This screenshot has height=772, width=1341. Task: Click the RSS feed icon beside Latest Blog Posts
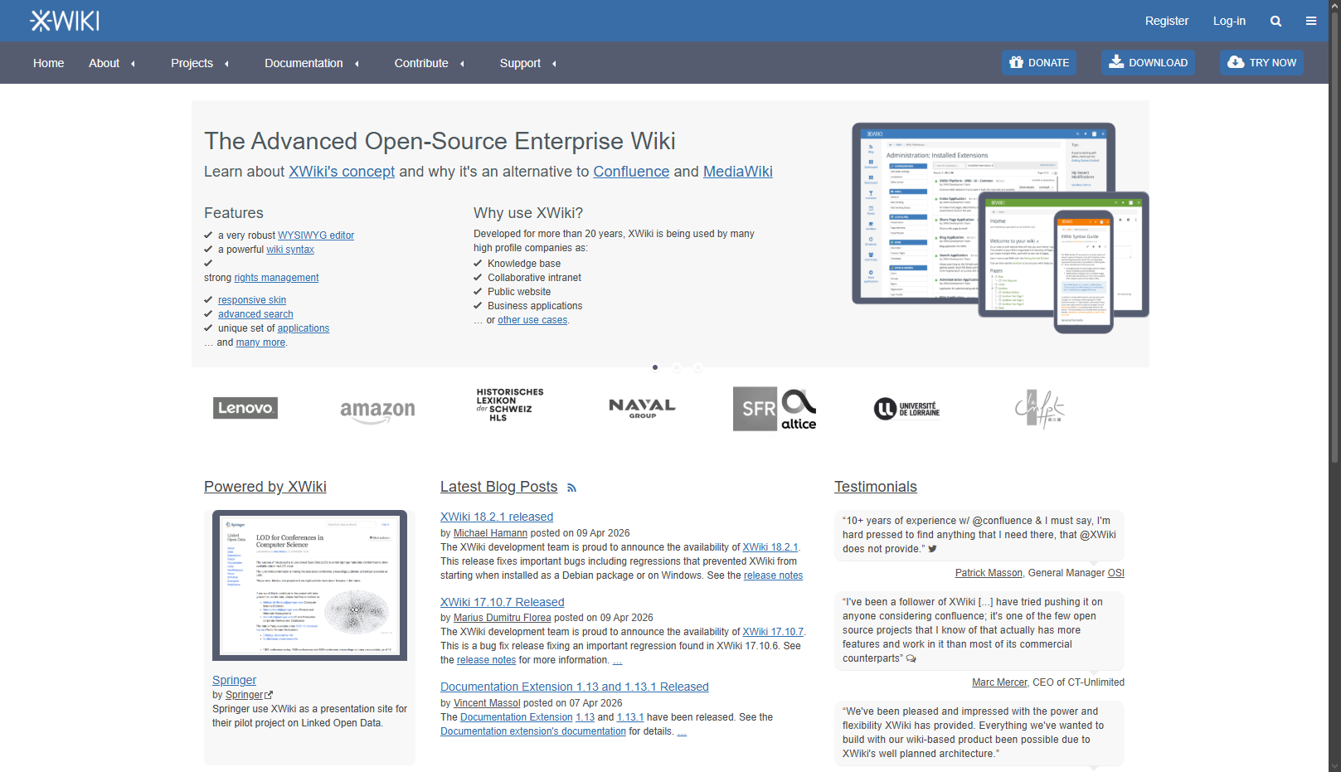(x=571, y=488)
